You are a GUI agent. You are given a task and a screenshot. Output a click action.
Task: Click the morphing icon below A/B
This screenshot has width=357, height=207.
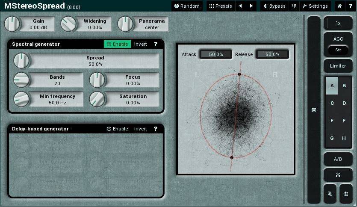pyautogui.click(x=338, y=175)
